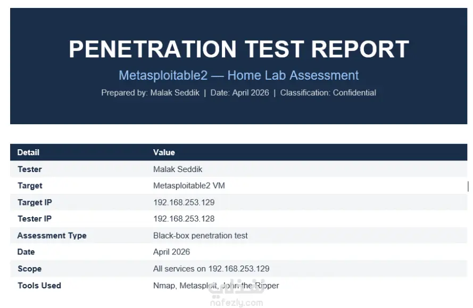Click the 'Classification: Confidential' text
The image size is (473, 308).
point(328,93)
